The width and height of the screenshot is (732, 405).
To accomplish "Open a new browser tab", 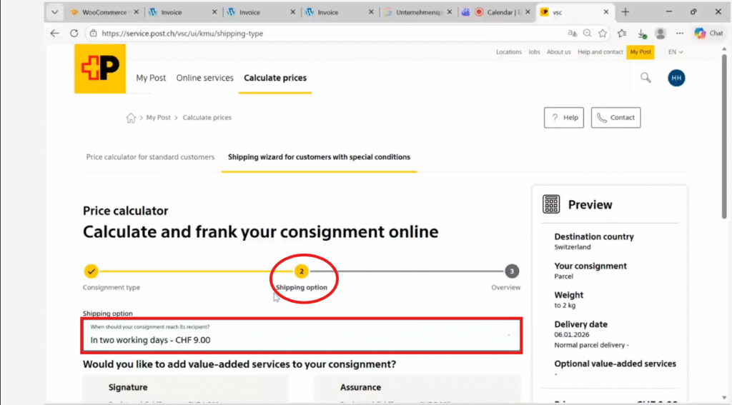I will point(625,12).
